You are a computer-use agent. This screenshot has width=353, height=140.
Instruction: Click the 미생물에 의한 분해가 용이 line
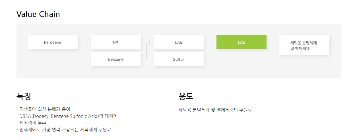click(x=43, y=109)
